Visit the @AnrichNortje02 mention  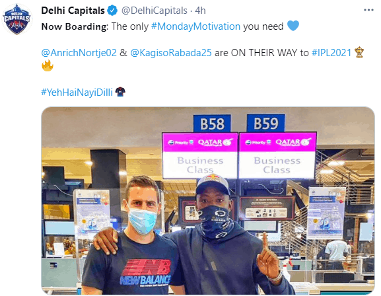[79, 53]
